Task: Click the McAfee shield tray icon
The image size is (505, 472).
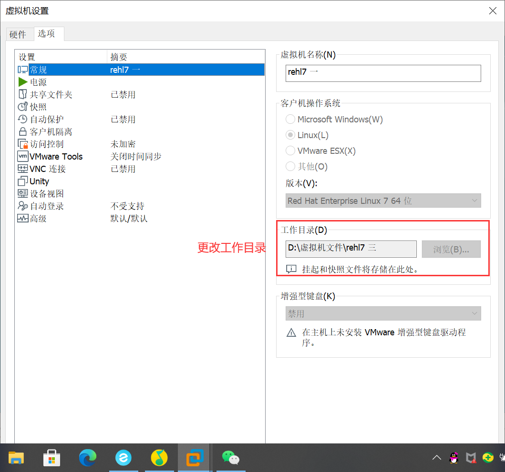Action: tap(471, 458)
